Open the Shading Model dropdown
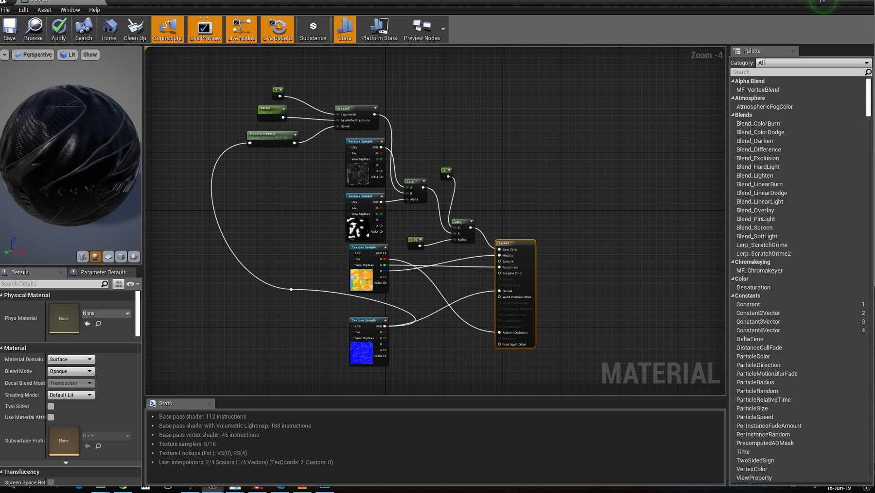Image resolution: width=875 pixels, height=493 pixels. 71,395
